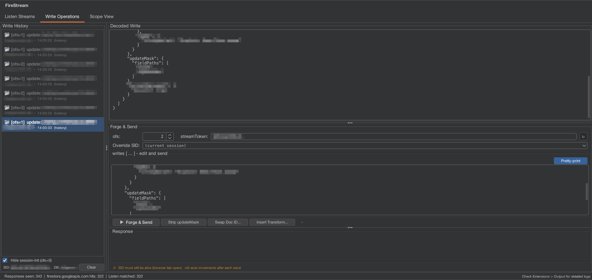Screen dimensions: 592x280
Task: Click inside the writes JSON editor
Action: (350, 190)
